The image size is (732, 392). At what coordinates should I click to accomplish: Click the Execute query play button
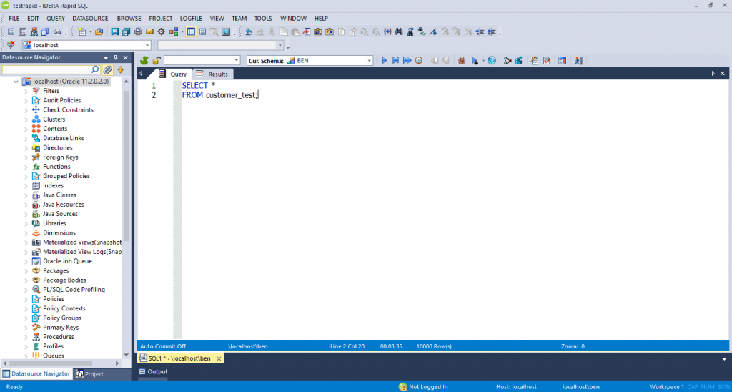coord(384,61)
